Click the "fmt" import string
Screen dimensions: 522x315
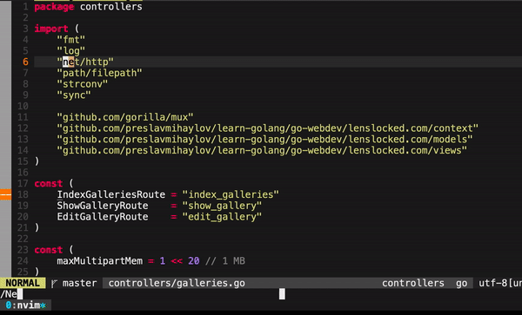[71, 40]
